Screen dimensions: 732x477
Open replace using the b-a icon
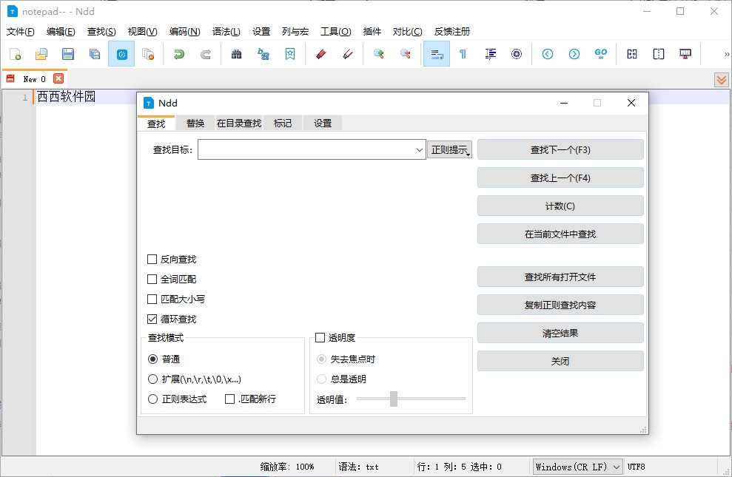[x=263, y=54]
